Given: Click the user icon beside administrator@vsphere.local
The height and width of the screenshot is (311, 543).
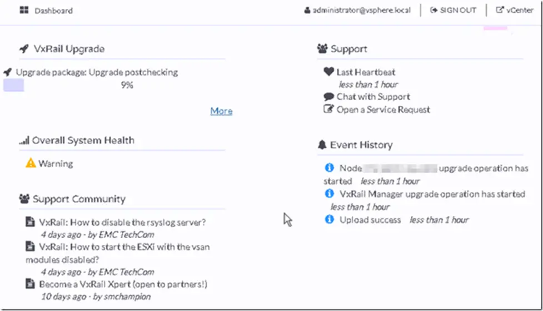Looking at the screenshot, I should click(307, 10).
